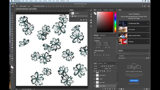Open the Window menu
This screenshot has width=160, height=90.
[x=62, y=1]
